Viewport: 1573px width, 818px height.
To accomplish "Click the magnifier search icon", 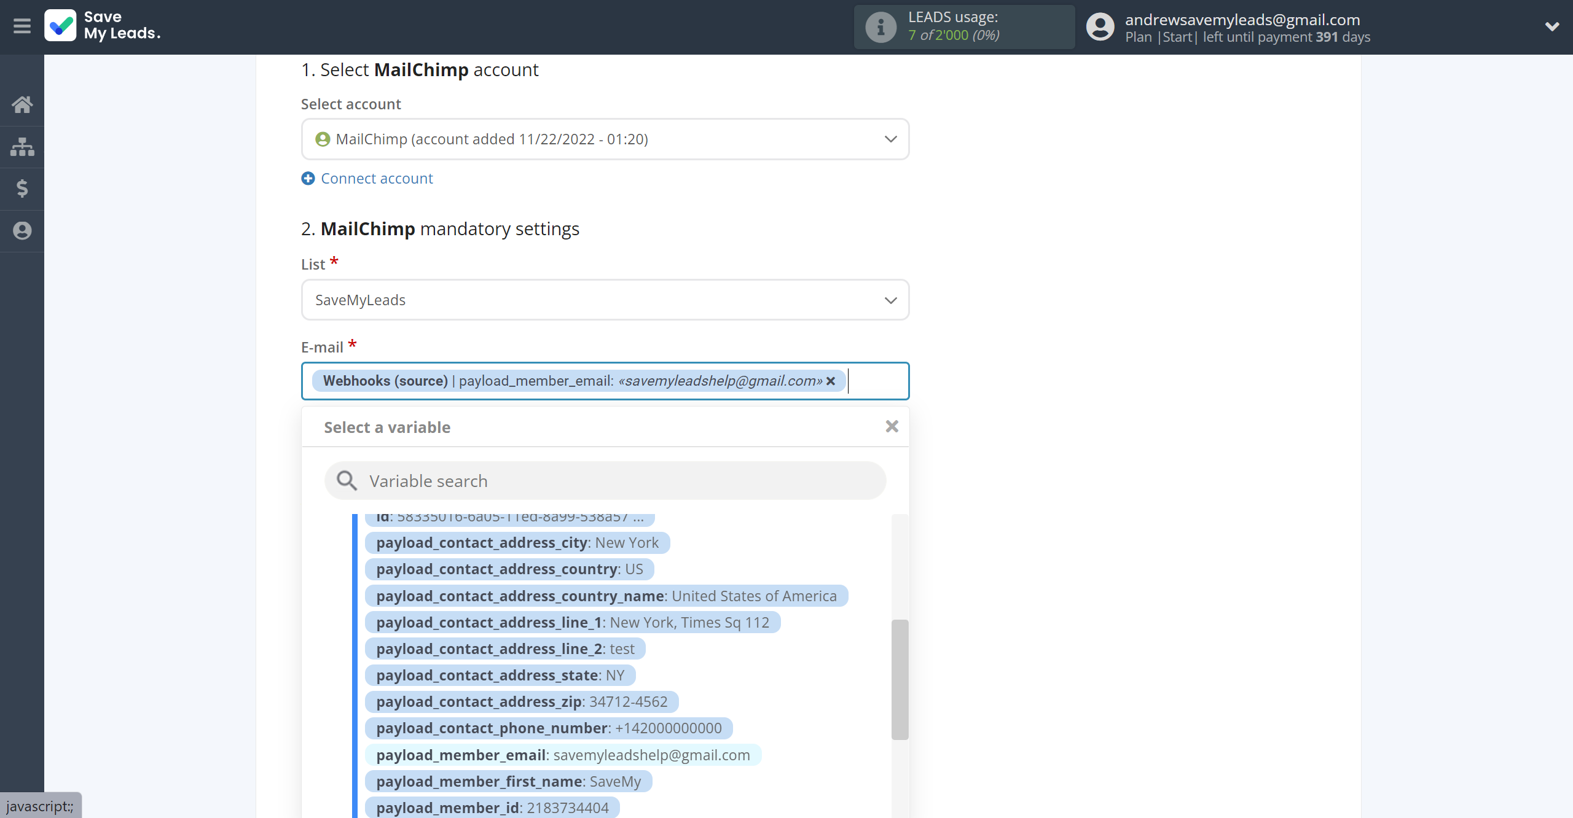I will (347, 481).
